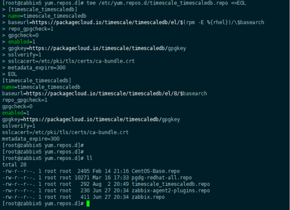290x210 pixels.
Task: Click the [timescale_timescaledb] output section header
Action: click(x=37, y=81)
